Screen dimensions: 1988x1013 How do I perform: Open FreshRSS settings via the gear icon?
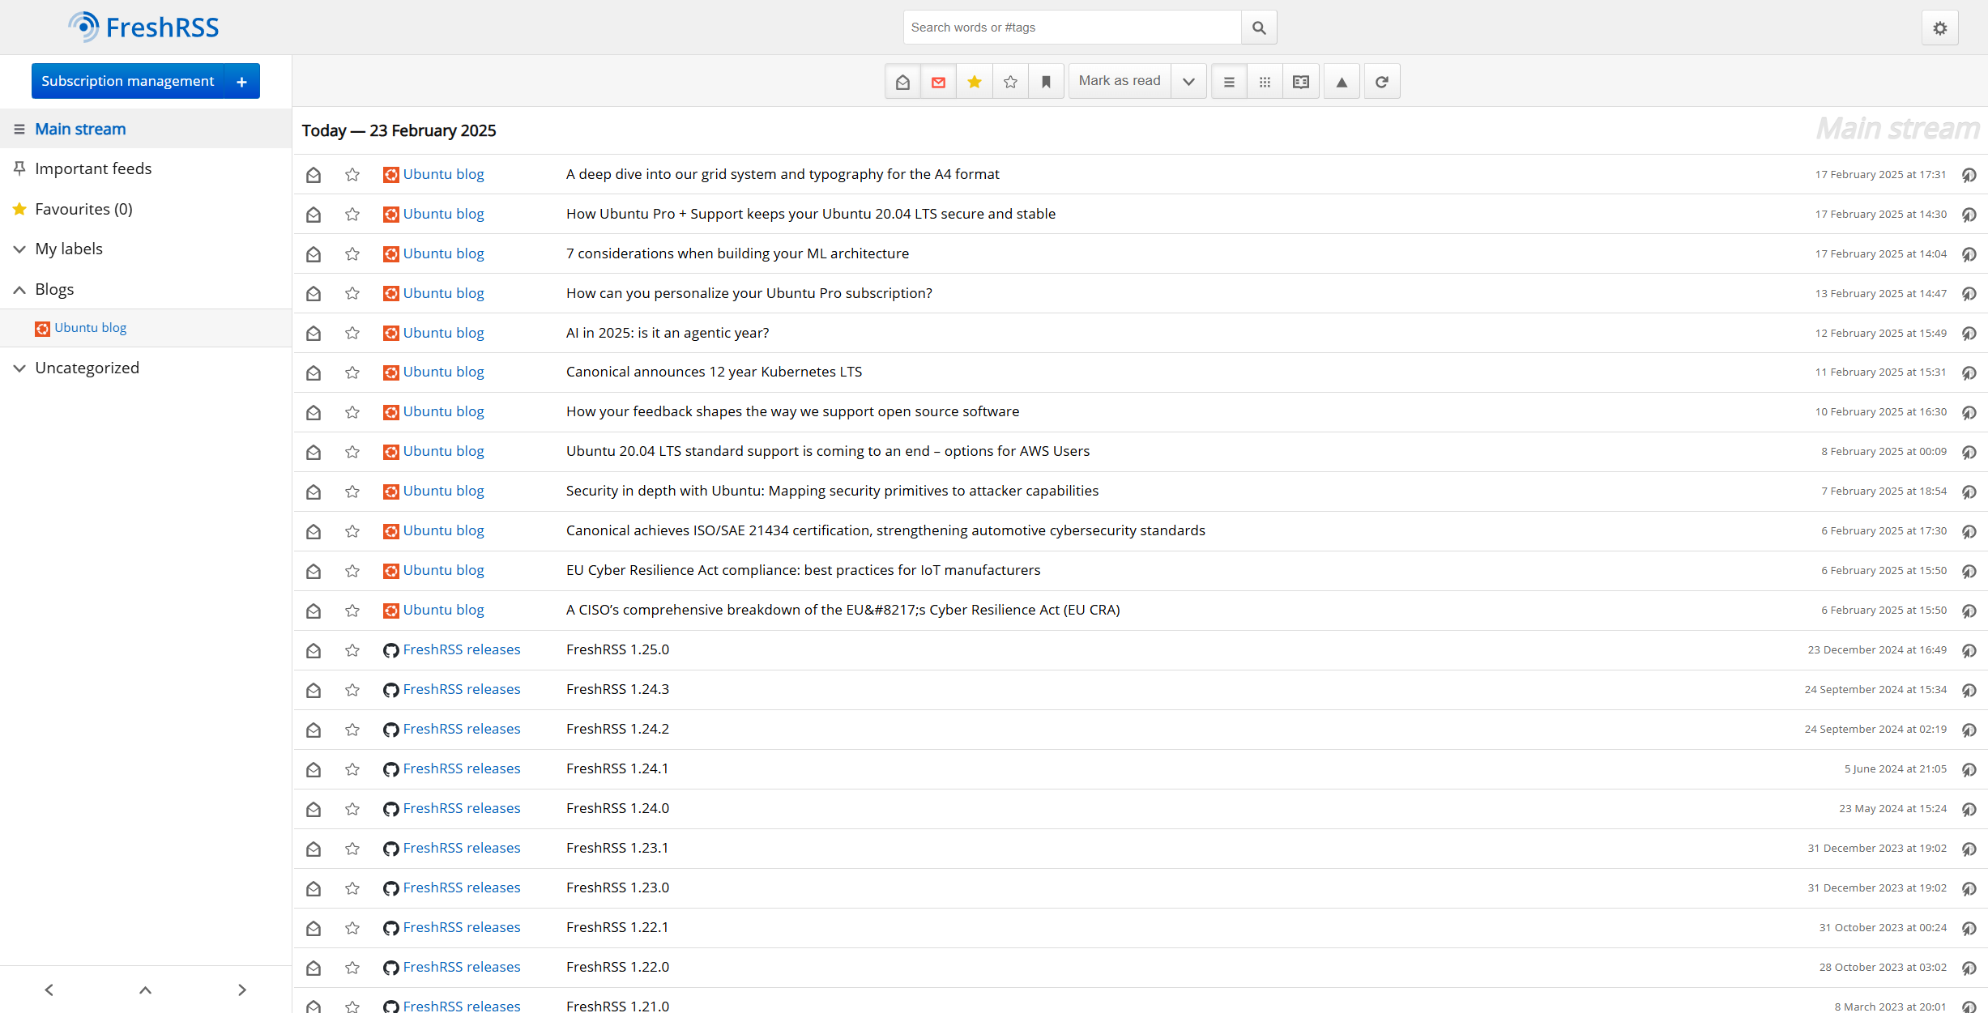coord(1939,27)
